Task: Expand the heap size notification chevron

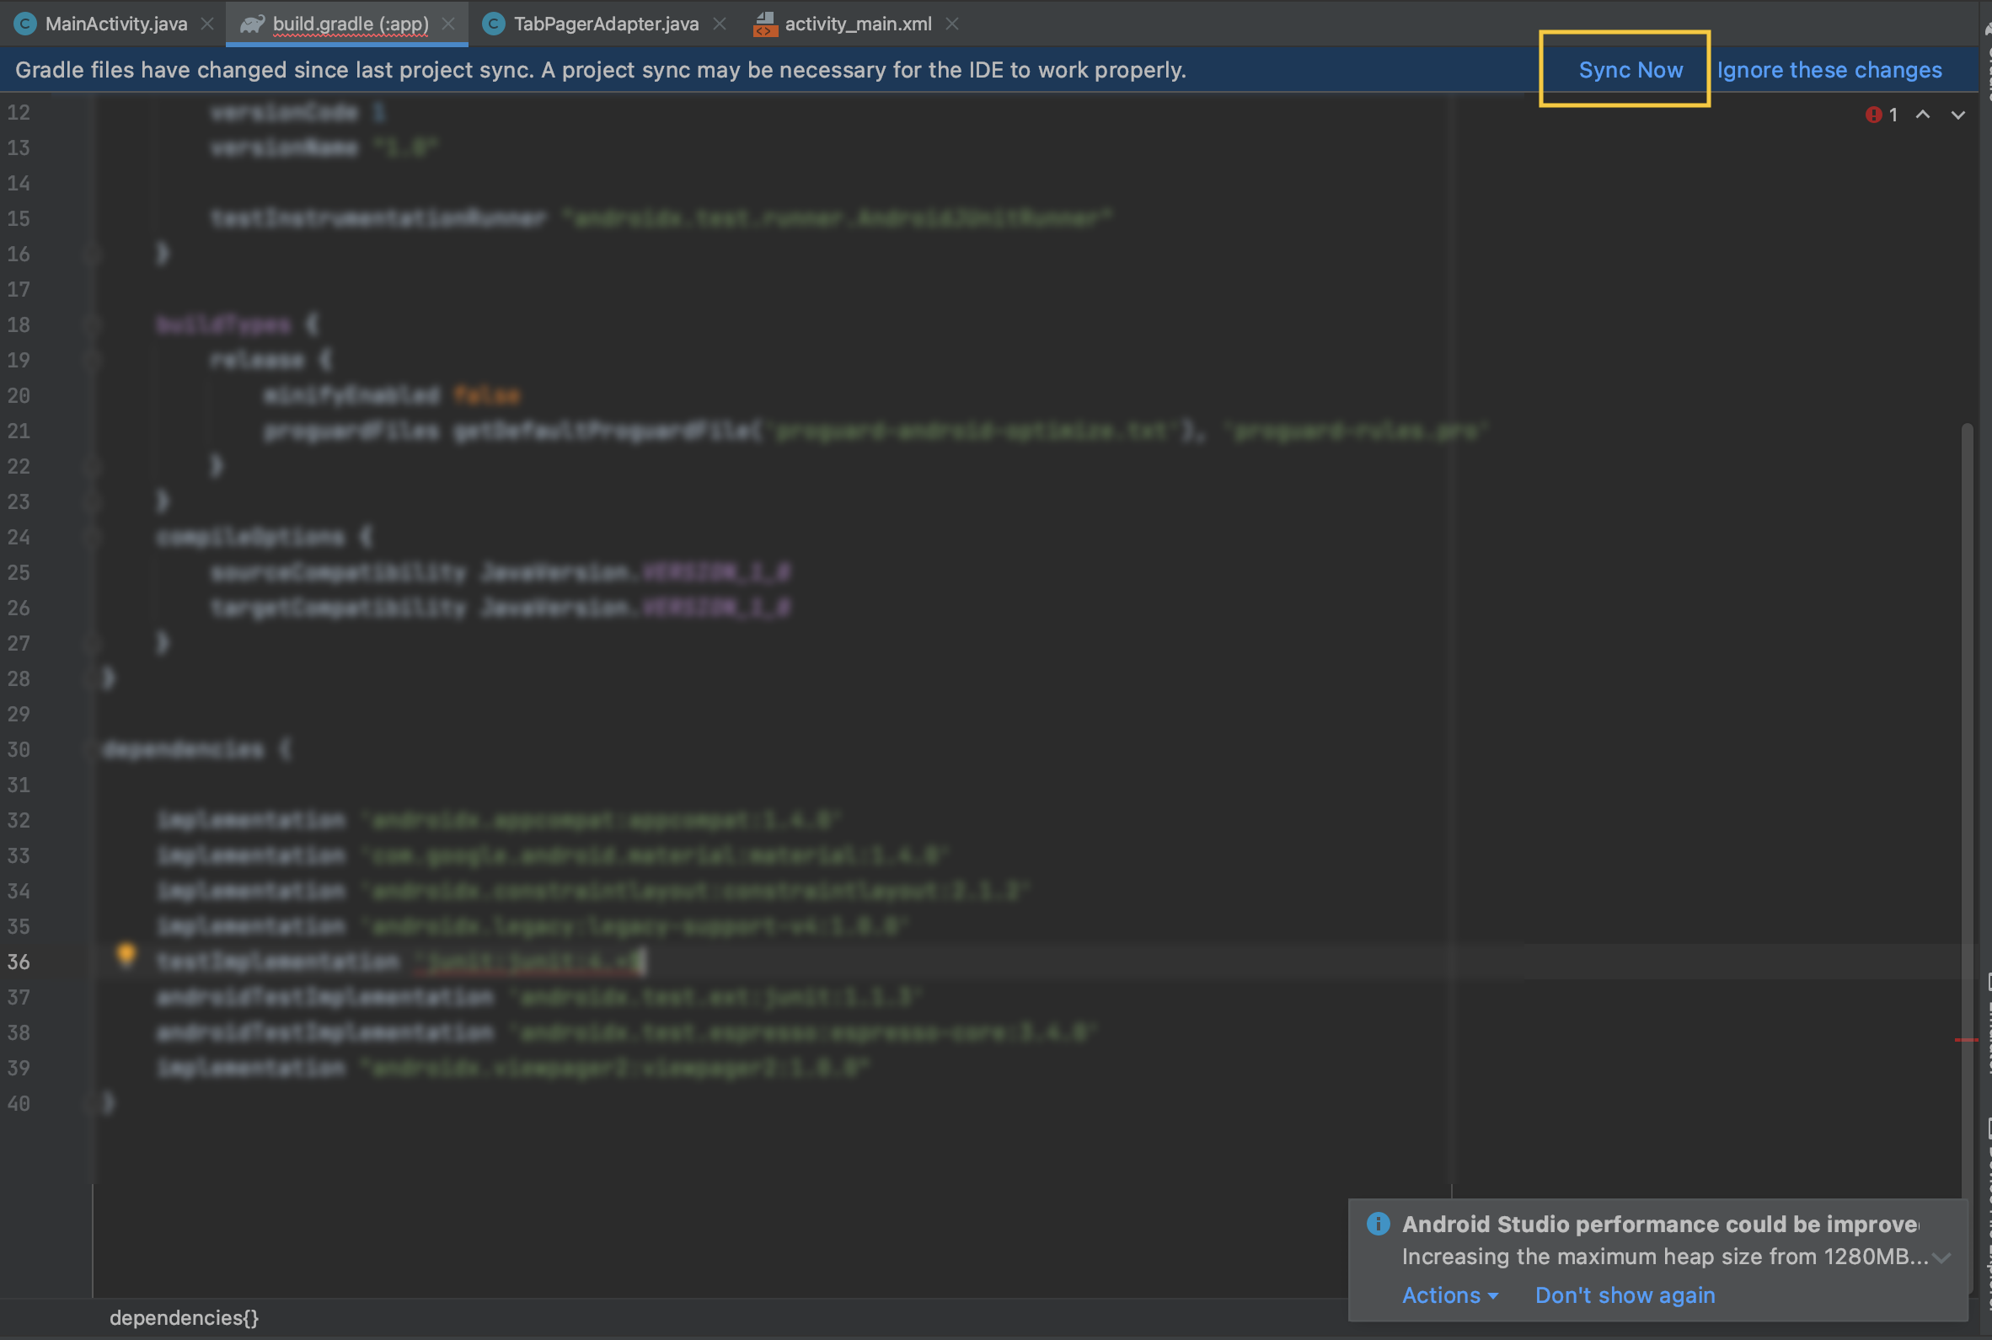Action: point(1941,1257)
